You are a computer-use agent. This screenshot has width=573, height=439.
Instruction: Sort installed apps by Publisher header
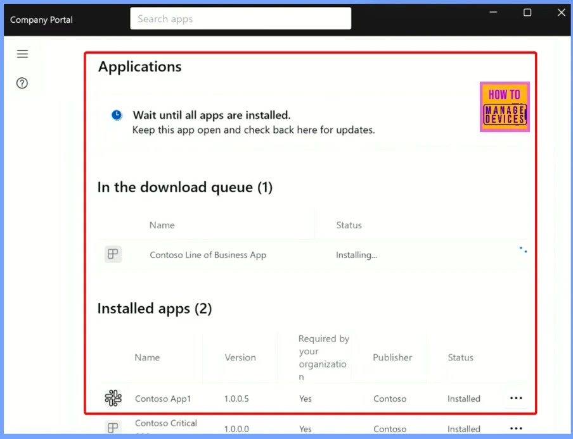tap(392, 357)
